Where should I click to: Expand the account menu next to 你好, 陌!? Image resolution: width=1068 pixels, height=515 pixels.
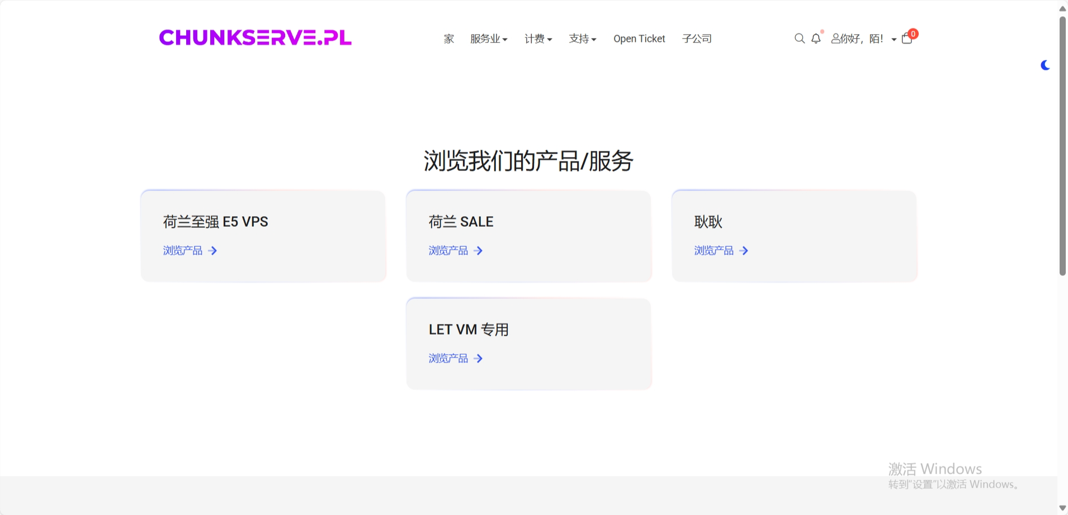(894, 39)
